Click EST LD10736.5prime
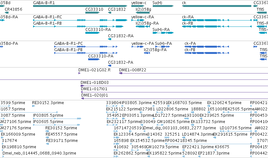The width and height of the screenshot is (268, 158). coord(236,128)
